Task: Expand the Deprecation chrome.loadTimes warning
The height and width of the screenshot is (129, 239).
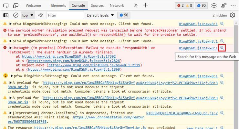Action: (10, 113)
